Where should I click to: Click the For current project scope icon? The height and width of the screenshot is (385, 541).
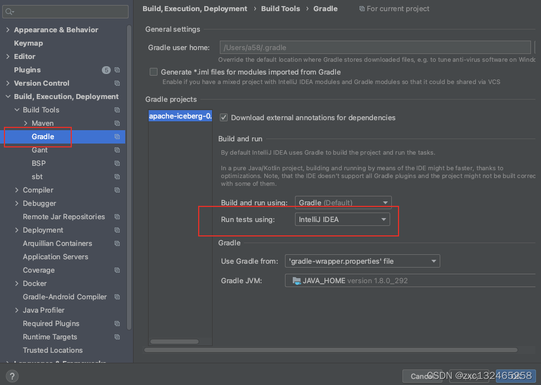click(363, 8)
